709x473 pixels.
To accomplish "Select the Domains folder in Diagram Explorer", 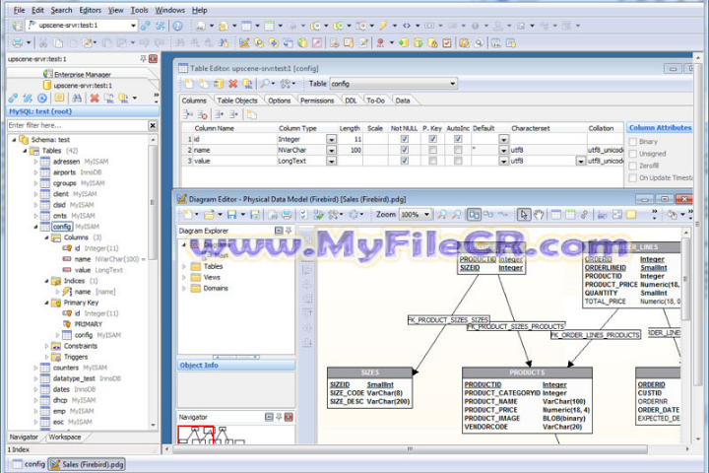I will 216,289.
